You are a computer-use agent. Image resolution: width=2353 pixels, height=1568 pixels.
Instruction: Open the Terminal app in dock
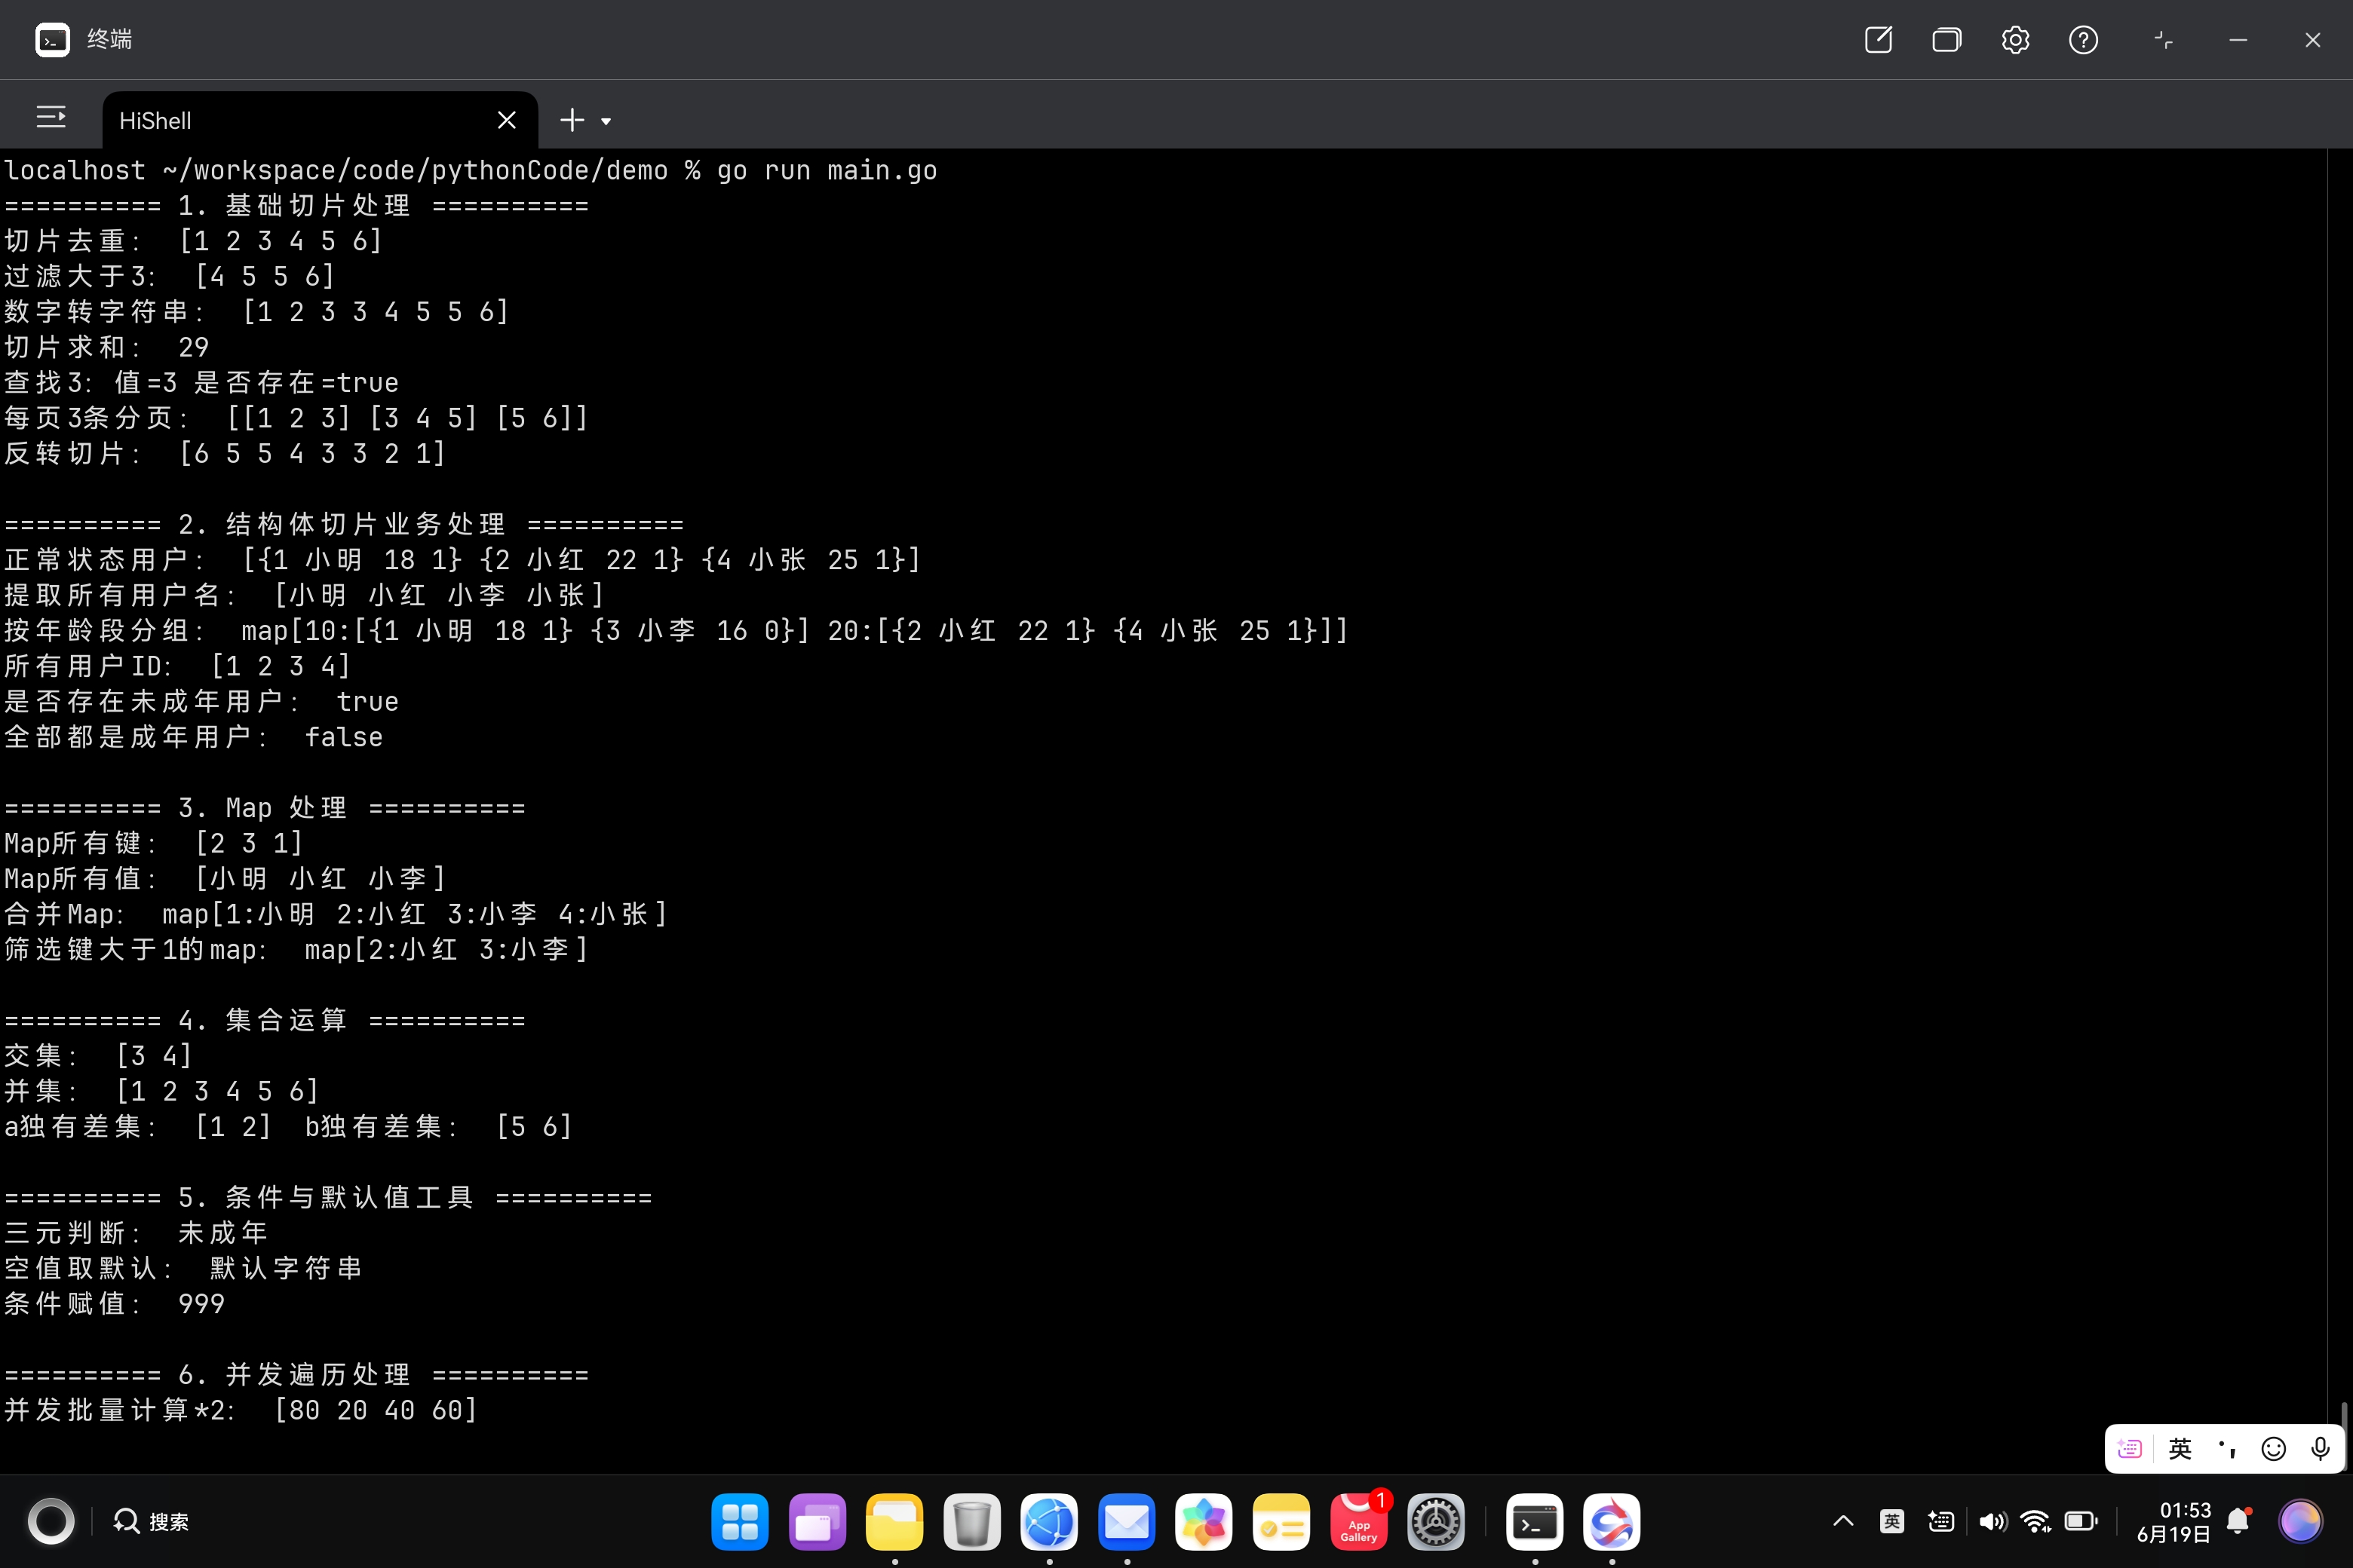[x=1535, y=1521]
